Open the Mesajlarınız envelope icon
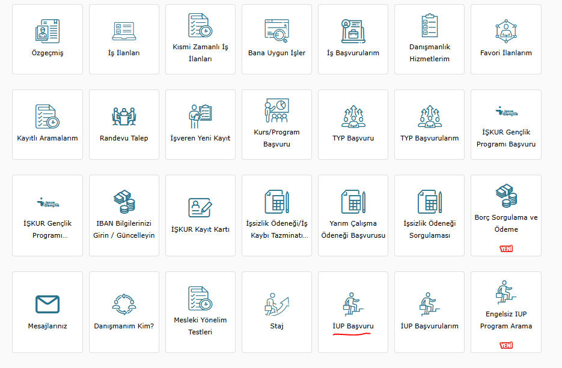Image resolution: width=562 pixels, height=368 pixels. tap(47, 304)
